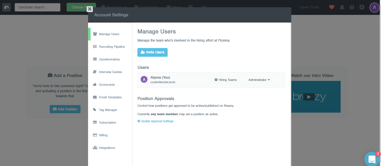Open Email Templates section
This screenshot has width=381, height=166.
(x=110, y=97)
